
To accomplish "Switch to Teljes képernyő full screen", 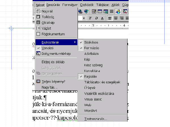I will point(53,82).
